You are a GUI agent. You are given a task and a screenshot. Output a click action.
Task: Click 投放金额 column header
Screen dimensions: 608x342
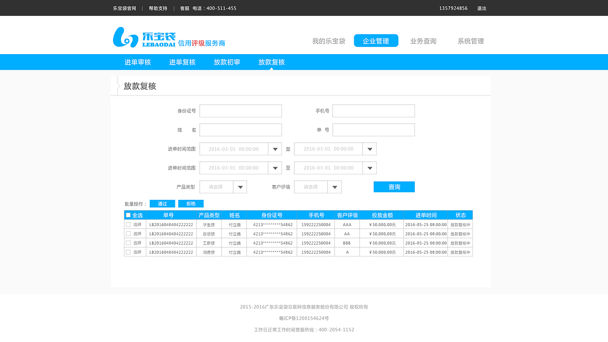click(382, 215)
